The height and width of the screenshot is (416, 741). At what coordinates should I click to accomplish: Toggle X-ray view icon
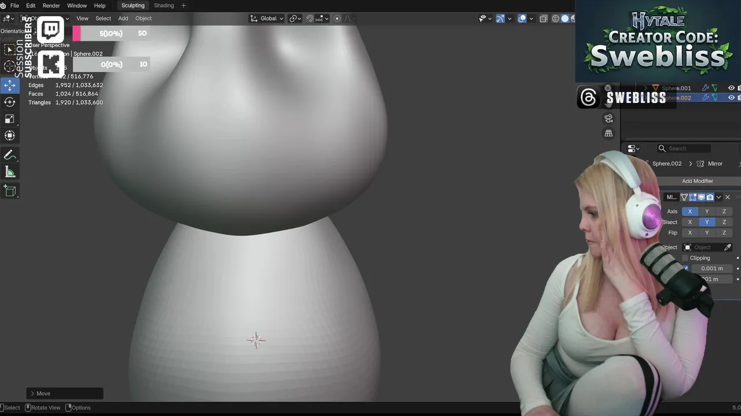pyautogui.click(x=544, y=18)
